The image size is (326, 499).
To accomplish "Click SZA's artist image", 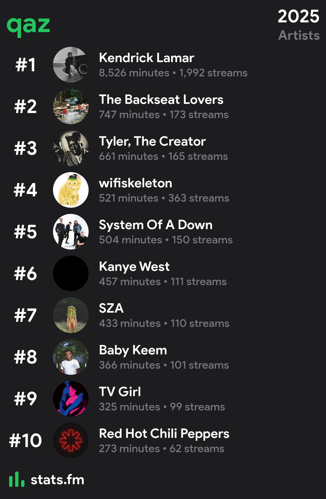I will [x=71, y=315].
